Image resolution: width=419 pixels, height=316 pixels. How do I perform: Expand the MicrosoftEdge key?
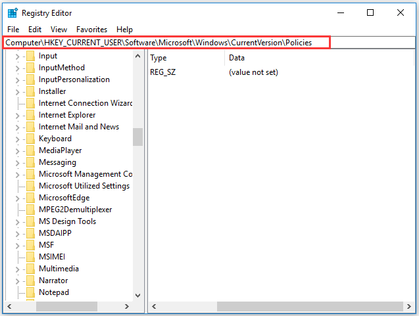coord(17,198)
